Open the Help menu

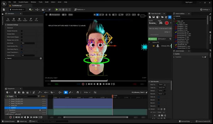pos(65,2)
